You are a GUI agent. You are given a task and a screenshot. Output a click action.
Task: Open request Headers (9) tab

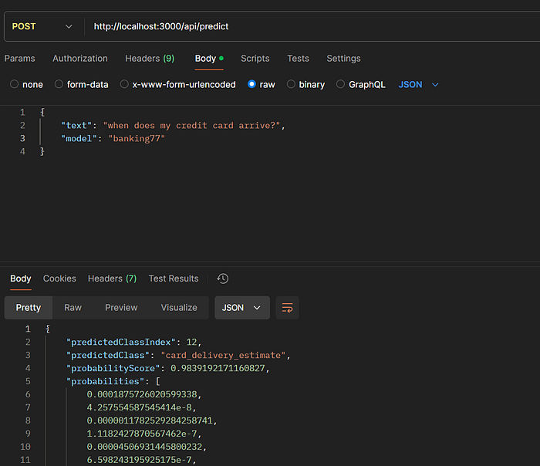tap(150, 59)
